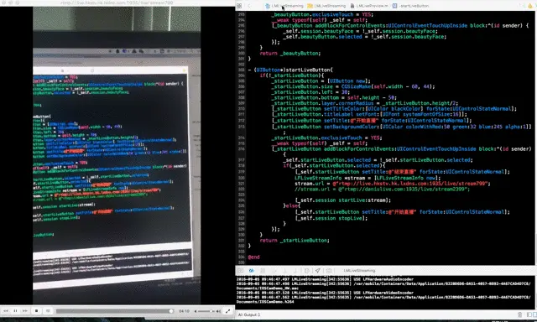Go back in the Xcode editor history
Viewport: 537px width, 322px height.
(249, 6)
